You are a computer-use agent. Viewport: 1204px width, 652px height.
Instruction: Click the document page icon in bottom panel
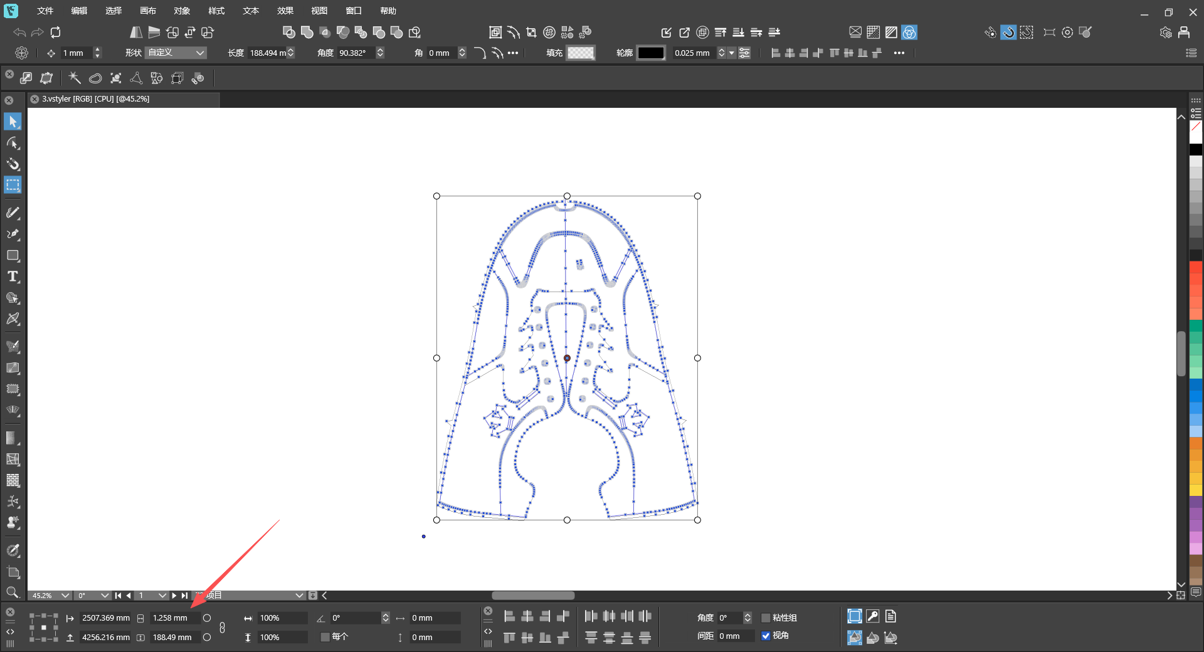pyautogui.click(x=890, y=617)
